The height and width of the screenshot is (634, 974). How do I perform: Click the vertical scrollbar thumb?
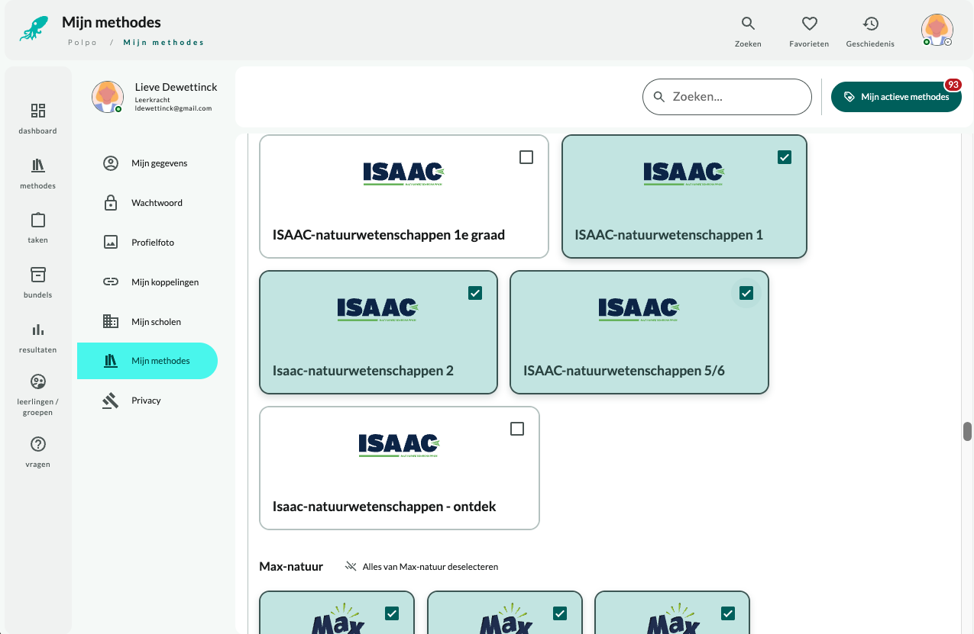click(x=967, y=431)
